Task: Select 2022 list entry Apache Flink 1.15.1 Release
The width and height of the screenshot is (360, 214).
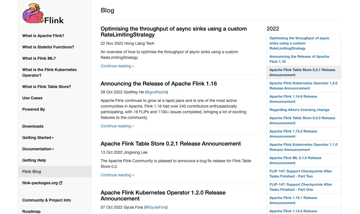Action: [304, 200]
